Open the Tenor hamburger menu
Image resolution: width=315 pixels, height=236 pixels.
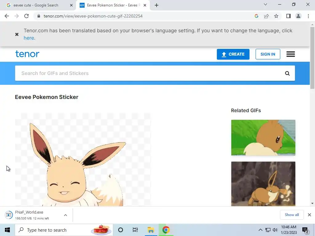pos(290,54)
